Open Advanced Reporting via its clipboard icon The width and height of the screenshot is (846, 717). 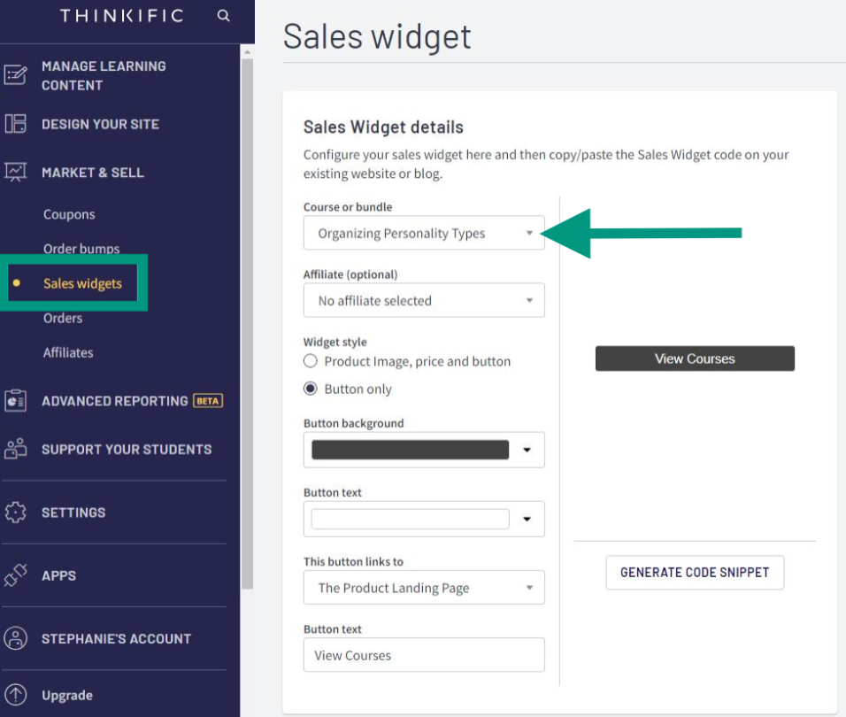pyautogui.click(x=16, y=401)
